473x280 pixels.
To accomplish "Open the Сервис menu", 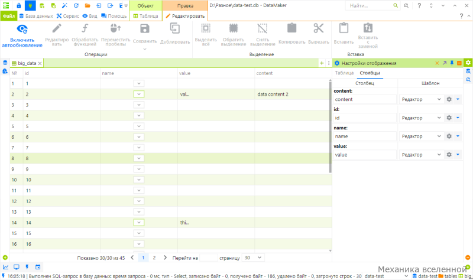I will tap(68, 16).
